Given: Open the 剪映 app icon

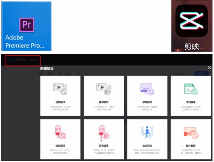Looking at the screenshot, I should point(192,26).
